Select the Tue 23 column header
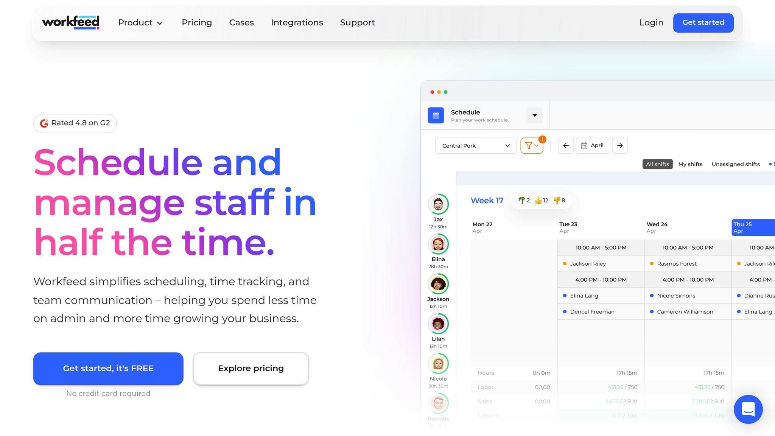Image resolution: width=775 pixels, height=436 pixels. pos(568,227)
